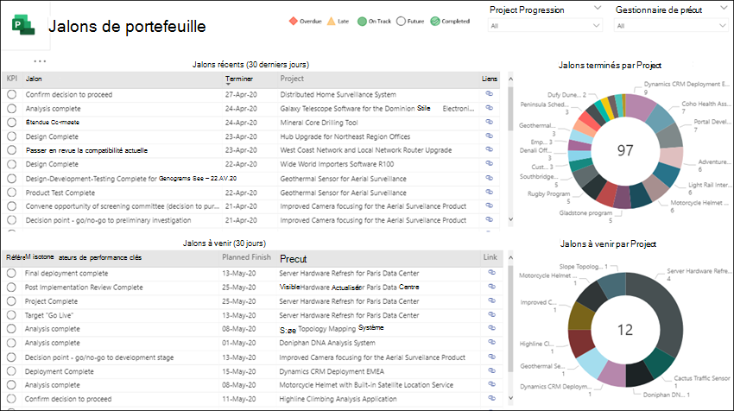Open link icon for Highline Climbing Analysis row

[x=491, y=398]
